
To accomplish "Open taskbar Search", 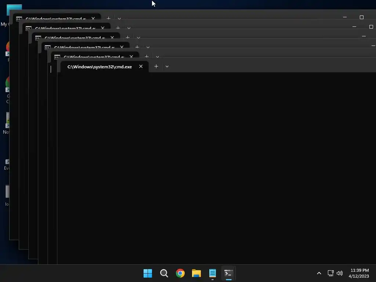I will pos(164,273).
